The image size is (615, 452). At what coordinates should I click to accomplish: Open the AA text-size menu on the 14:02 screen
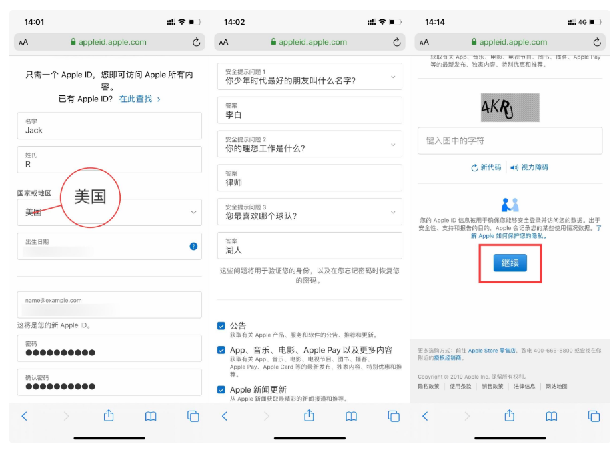pos(223,43)
